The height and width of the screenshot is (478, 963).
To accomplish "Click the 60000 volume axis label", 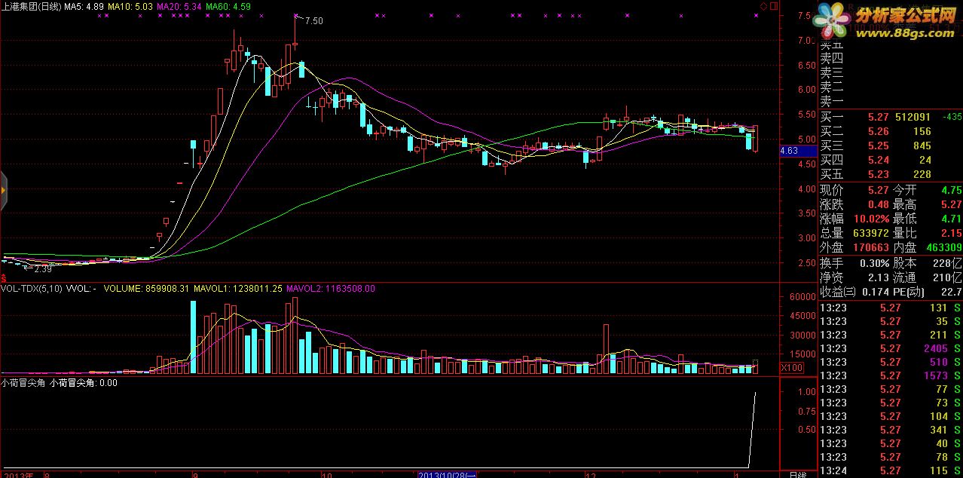I will pos(802,298).
